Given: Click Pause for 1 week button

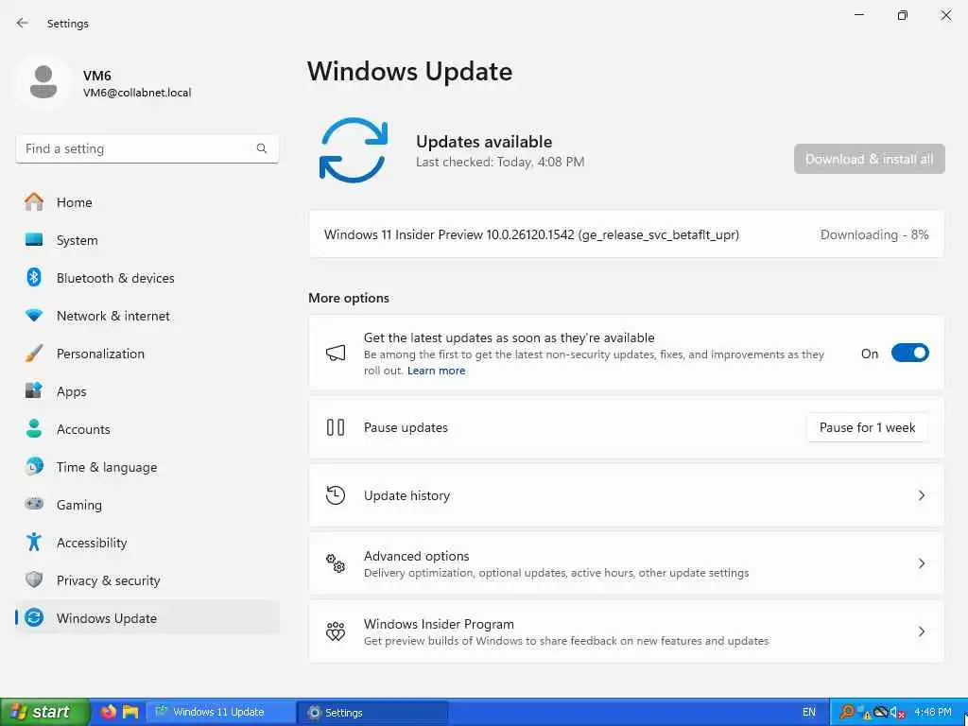Looking at the screenshot, I should click(x=867, y=427).
